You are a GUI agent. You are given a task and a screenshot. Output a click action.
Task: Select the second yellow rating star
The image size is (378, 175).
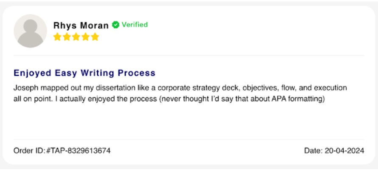67,37
